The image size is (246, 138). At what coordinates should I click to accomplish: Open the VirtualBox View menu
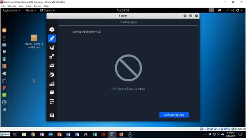[x=21, y=6]
